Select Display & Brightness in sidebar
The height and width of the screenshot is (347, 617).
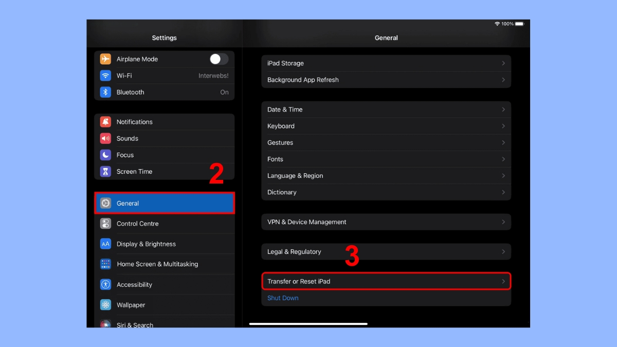pyautogui.click(x=165, y=244)
